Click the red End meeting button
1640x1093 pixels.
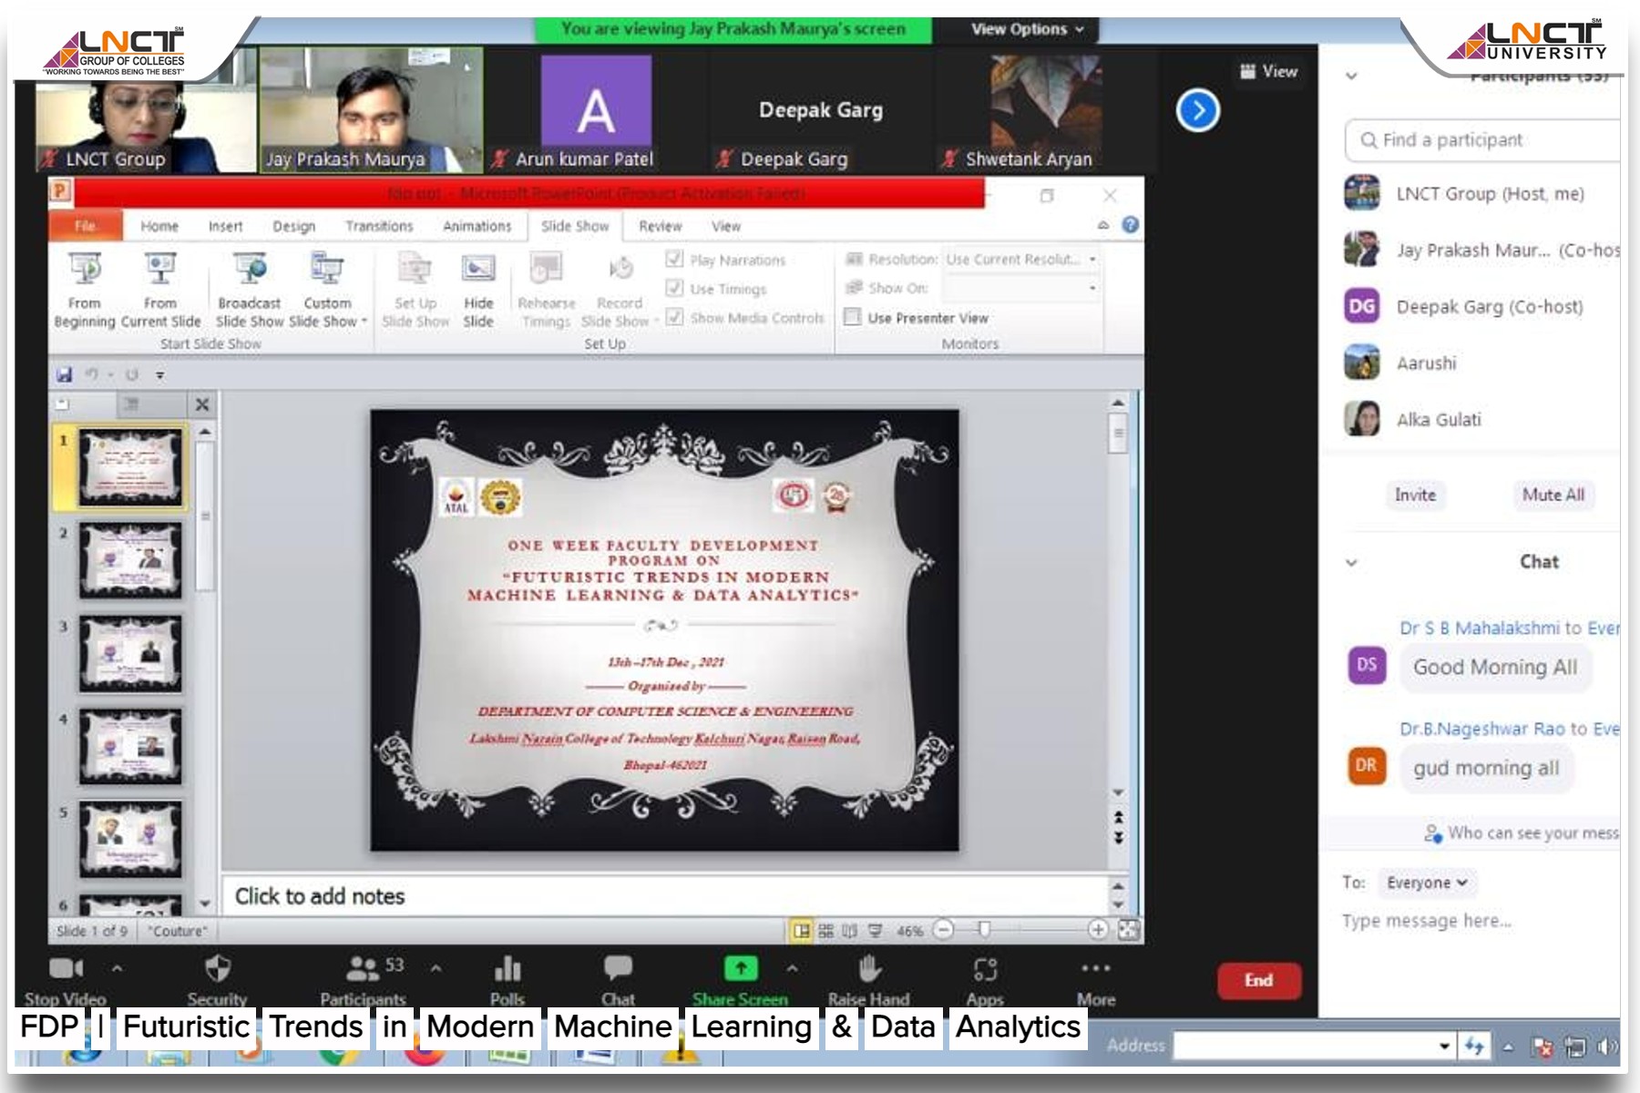pos(1258,980)
